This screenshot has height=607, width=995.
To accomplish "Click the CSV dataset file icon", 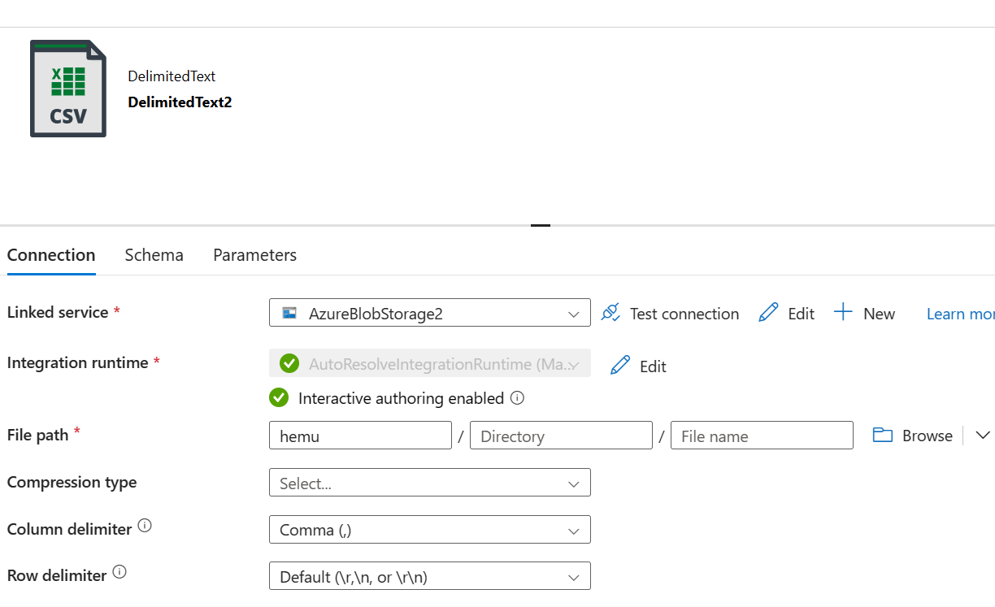I will (x=68, y=89).
